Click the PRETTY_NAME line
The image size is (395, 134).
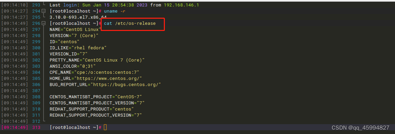click(97, 60)
